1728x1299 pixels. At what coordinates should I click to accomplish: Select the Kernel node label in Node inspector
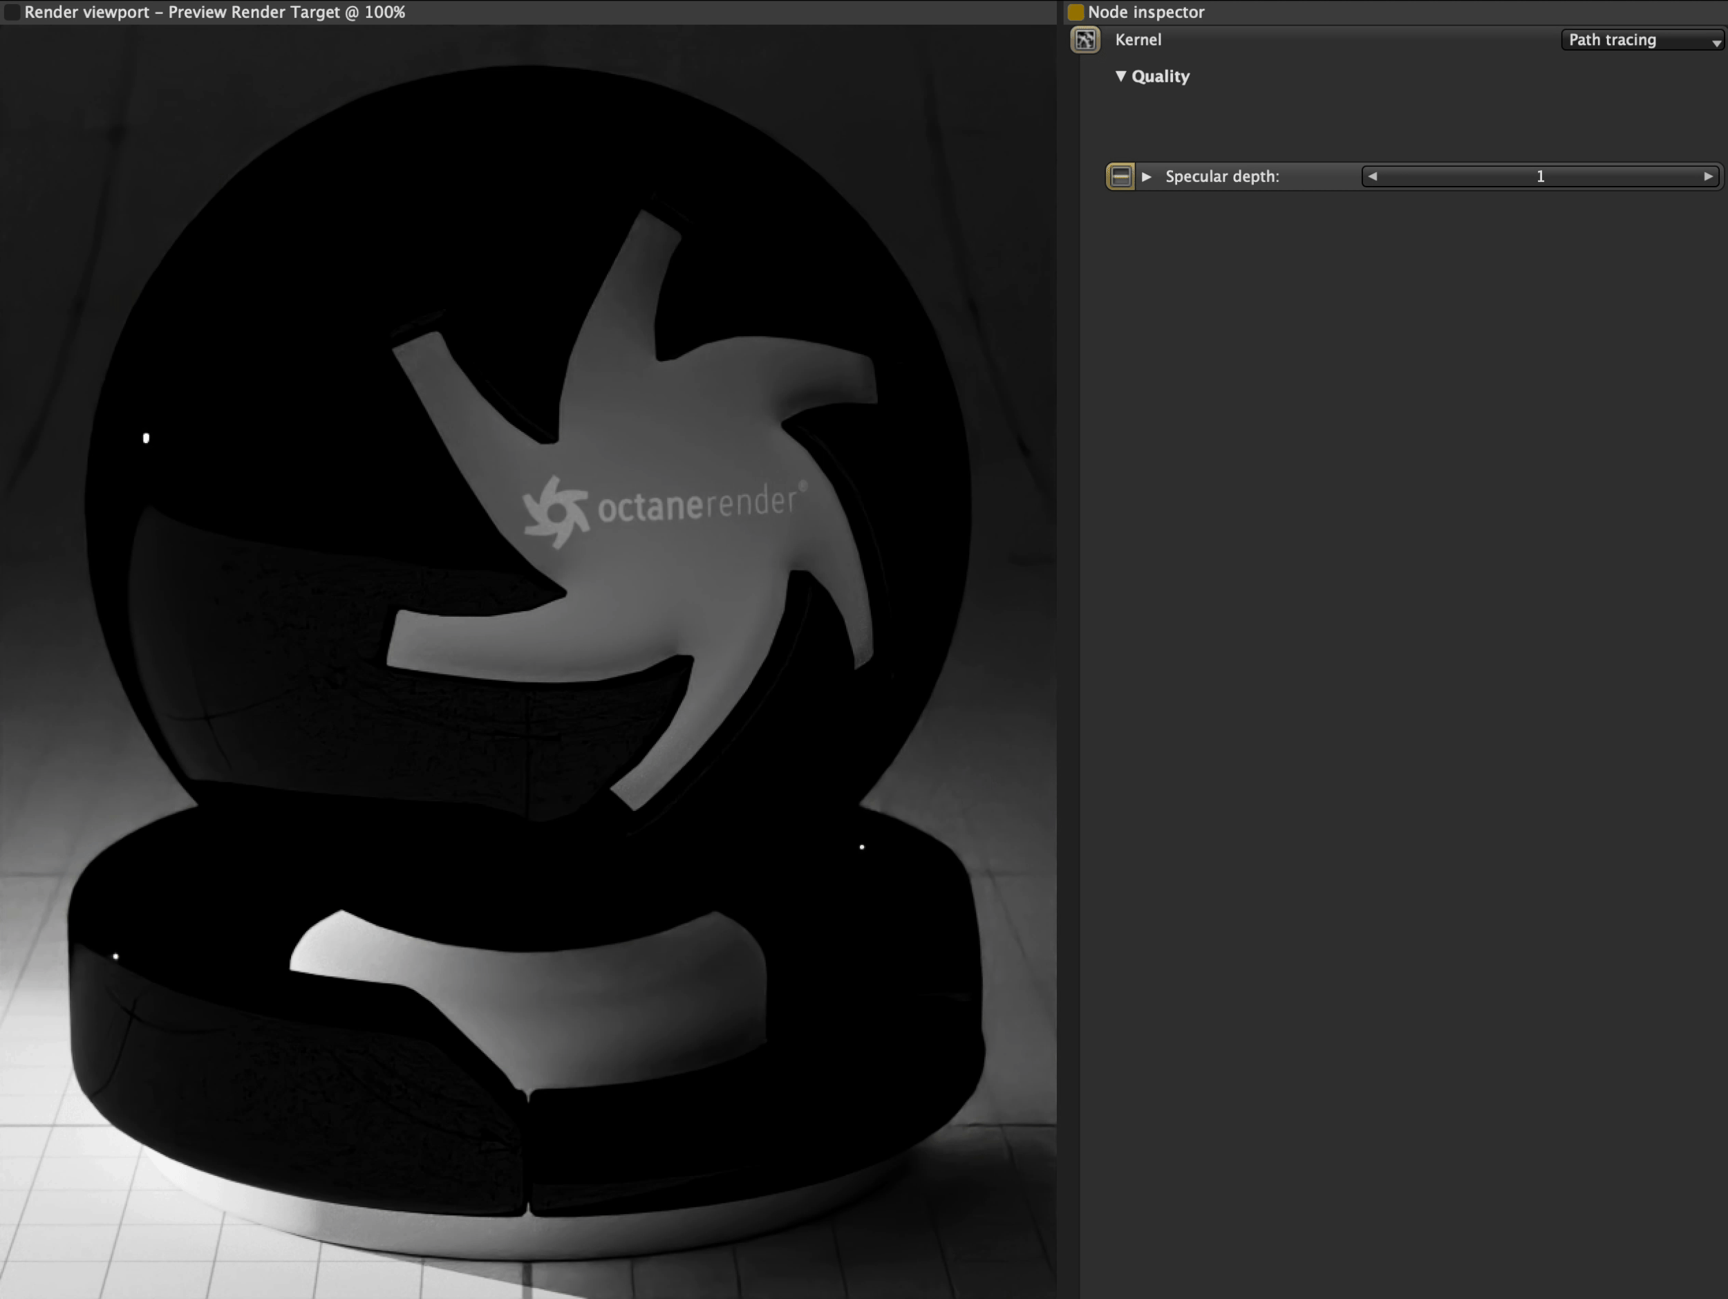coord(1138,40)
